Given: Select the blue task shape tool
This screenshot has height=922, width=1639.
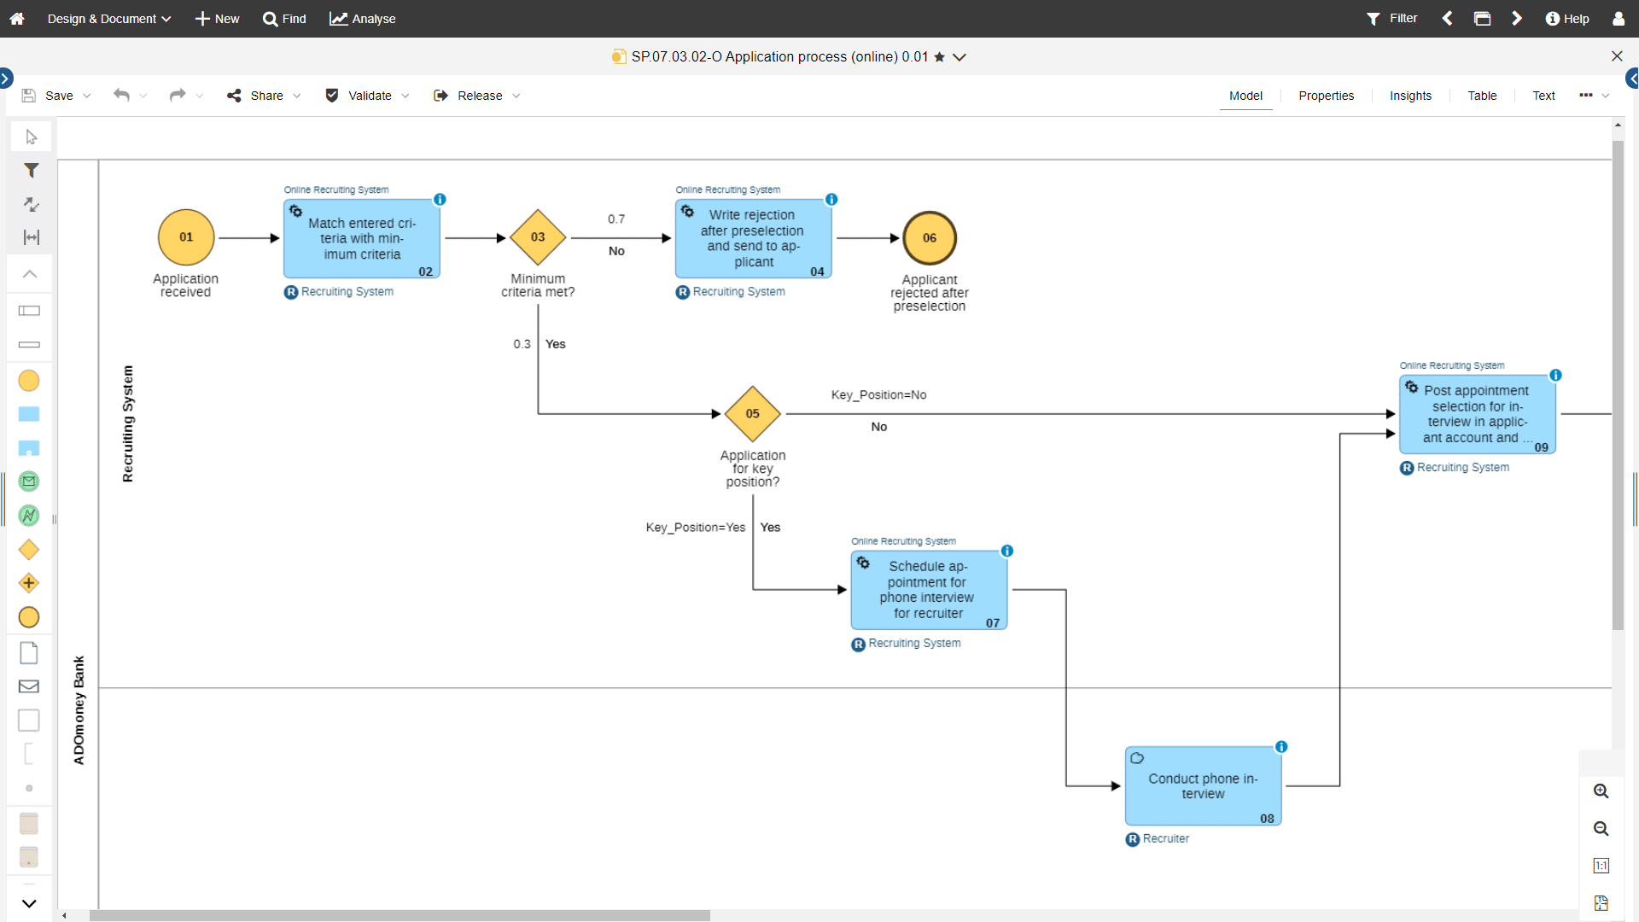Looking at the screenshot, I should click(29, 414).
